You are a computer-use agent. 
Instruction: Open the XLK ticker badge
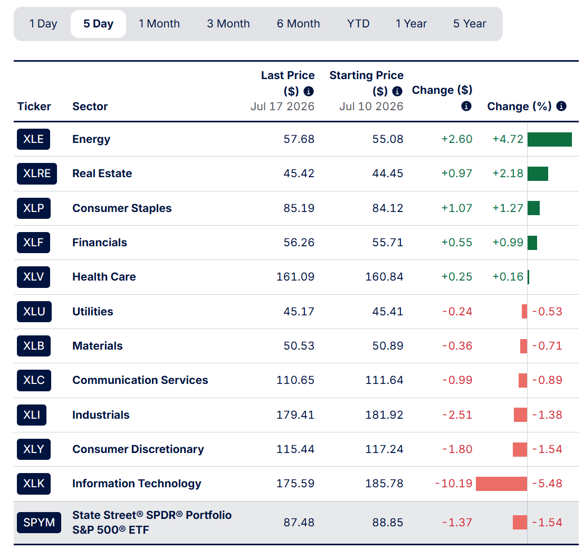(34, 484)
